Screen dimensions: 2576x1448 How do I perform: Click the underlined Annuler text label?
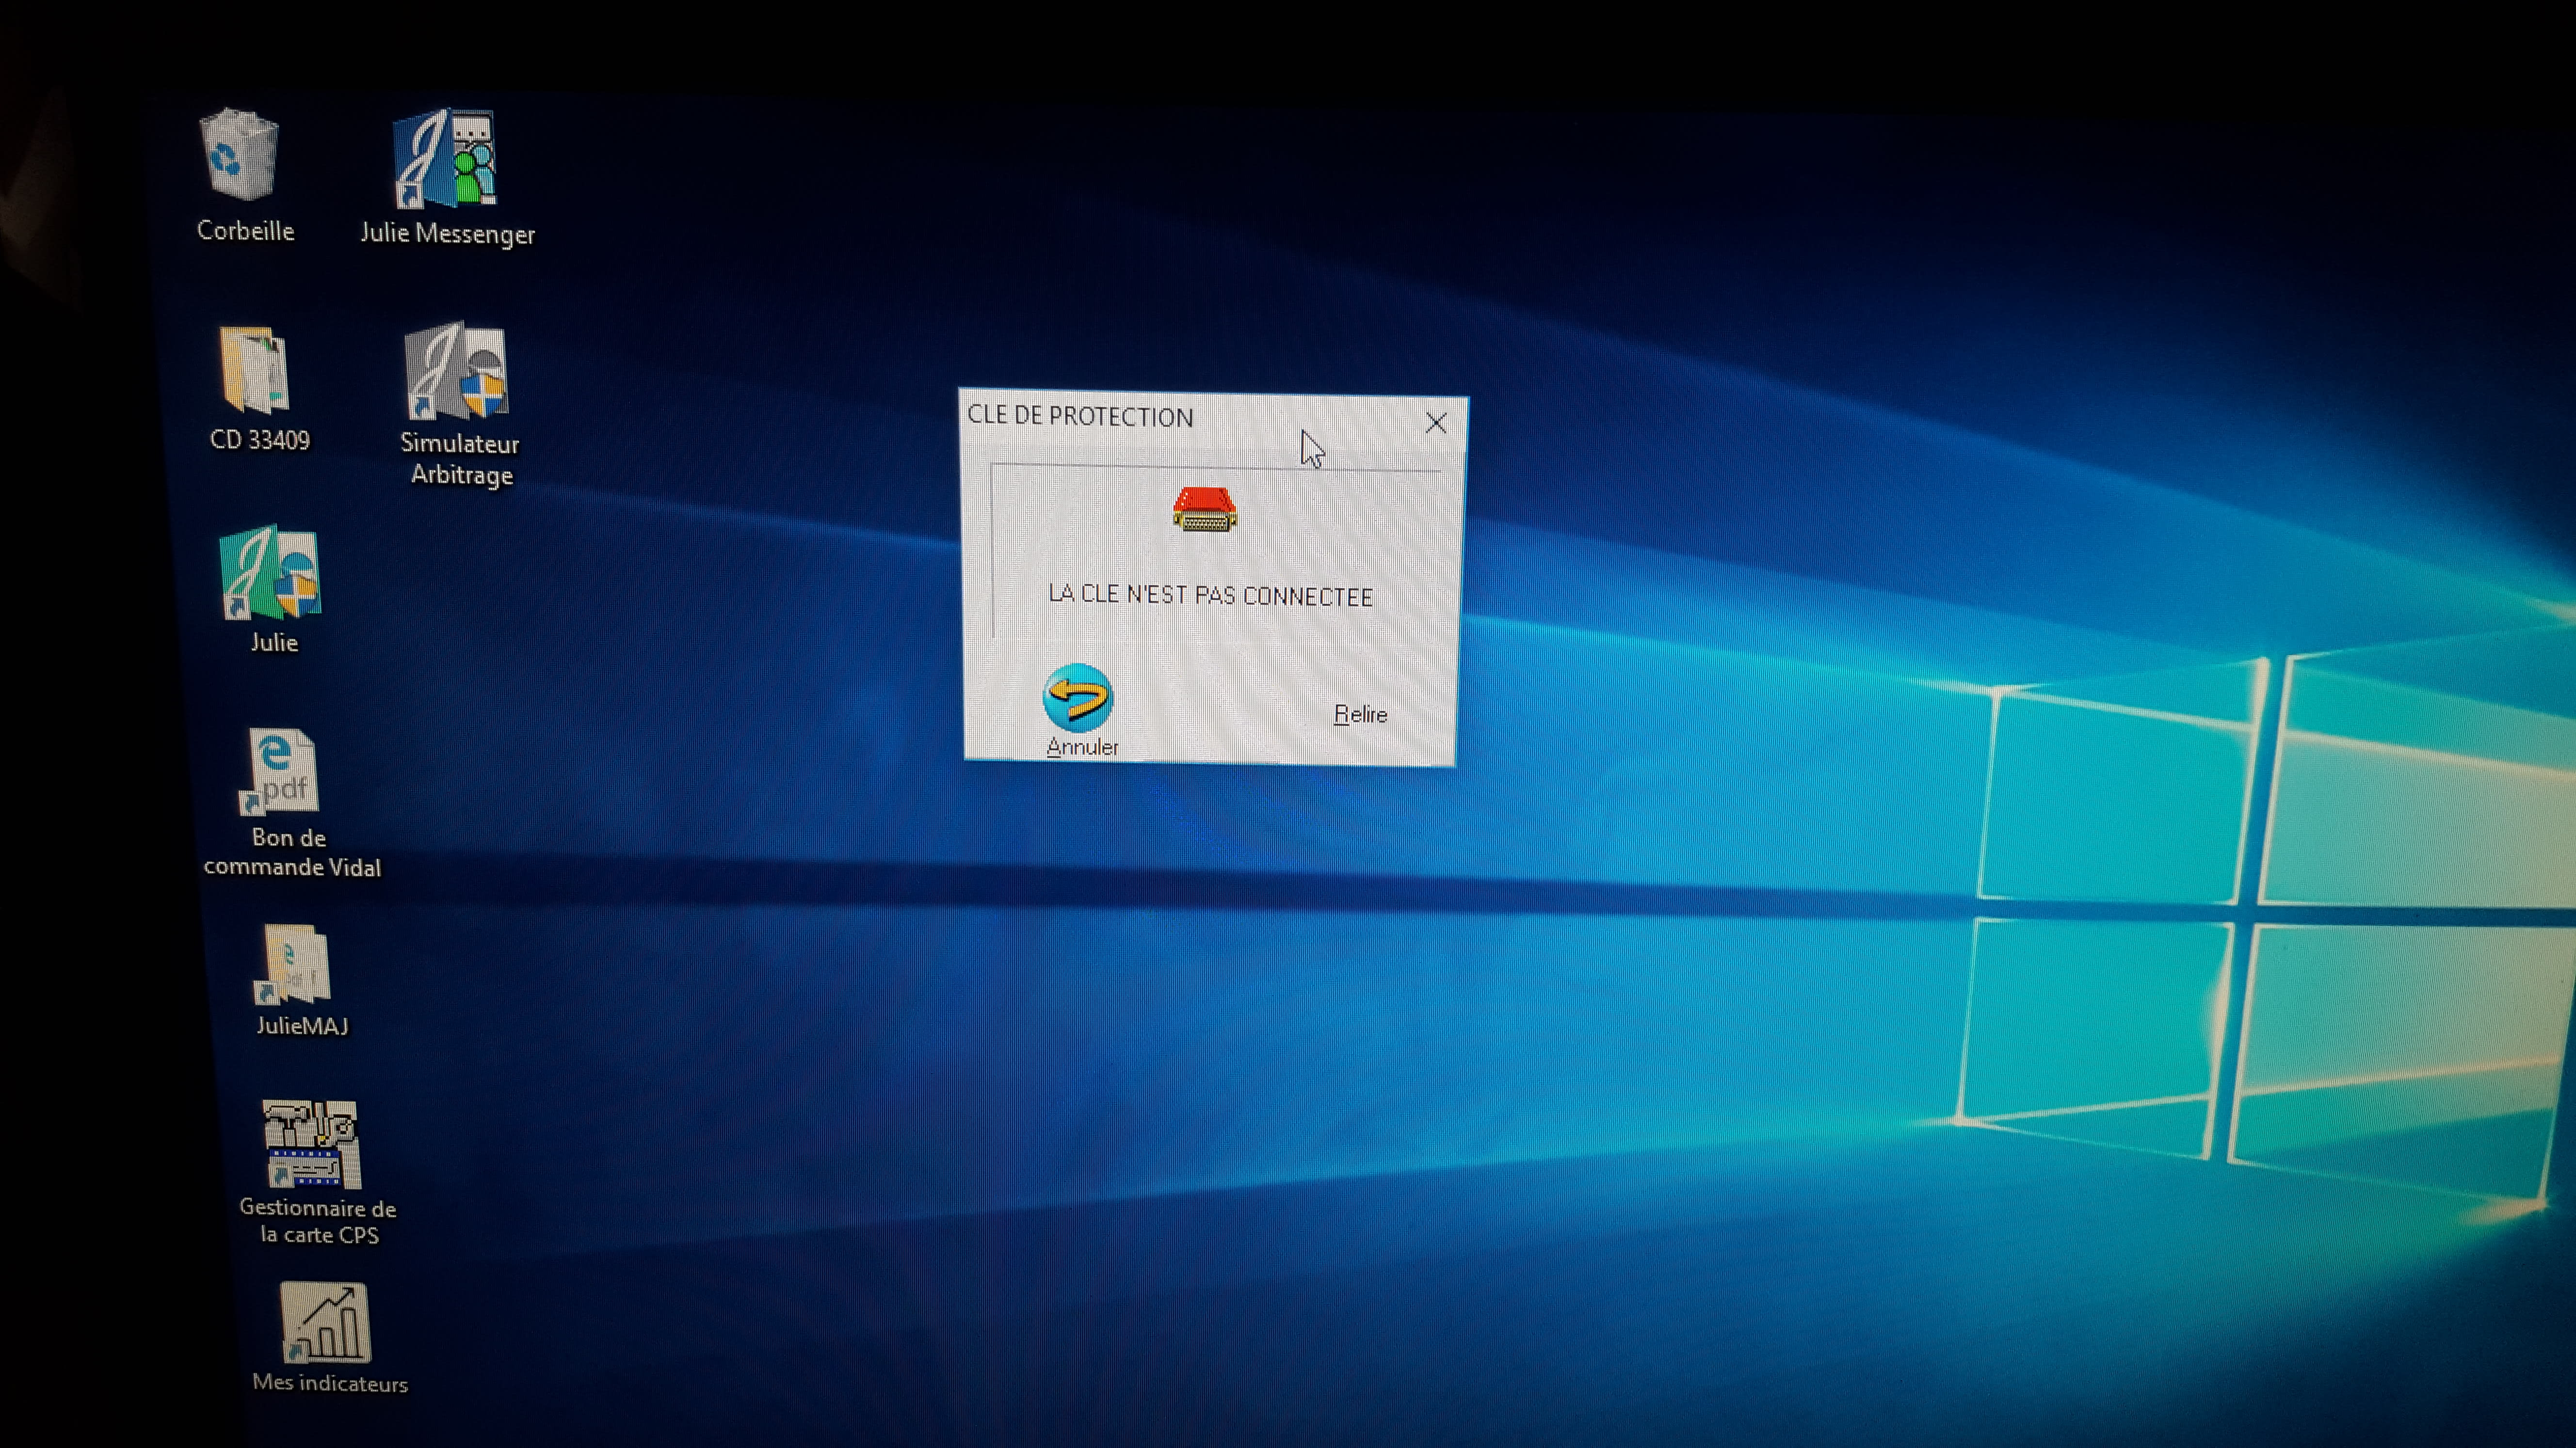[1082, 746]
